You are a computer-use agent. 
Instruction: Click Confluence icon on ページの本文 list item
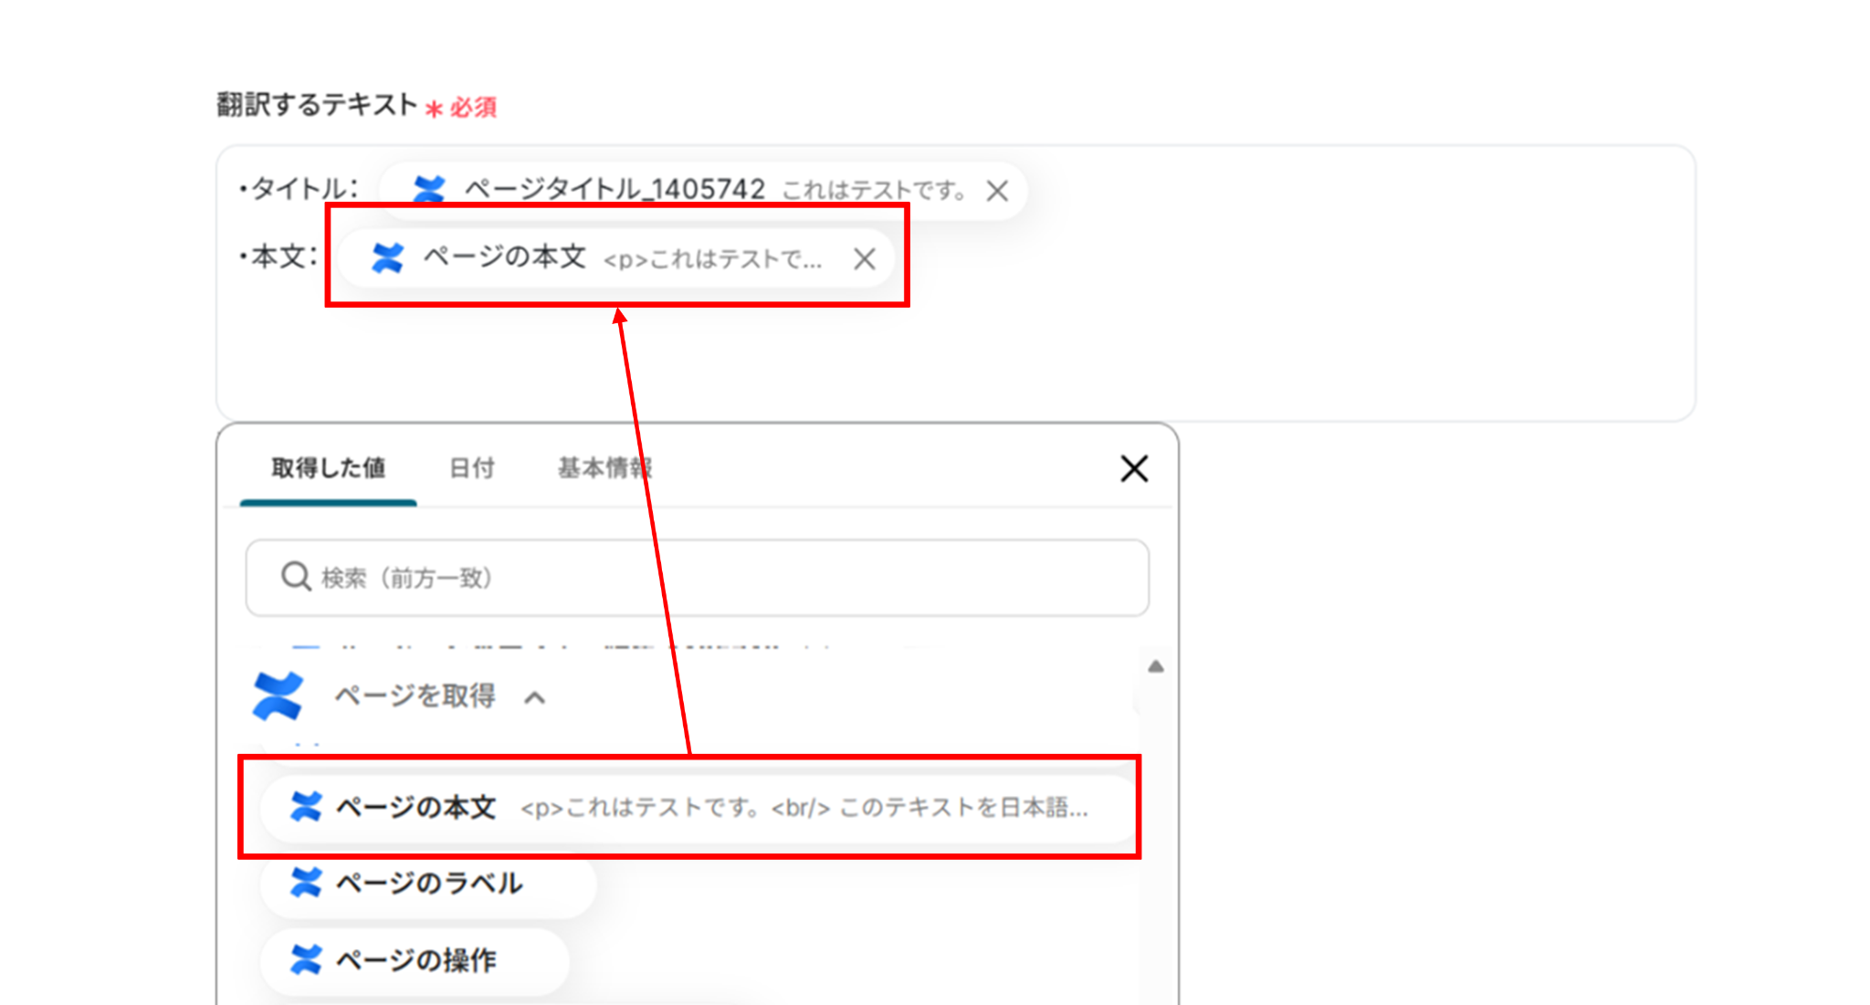click(x=306, y=807)
